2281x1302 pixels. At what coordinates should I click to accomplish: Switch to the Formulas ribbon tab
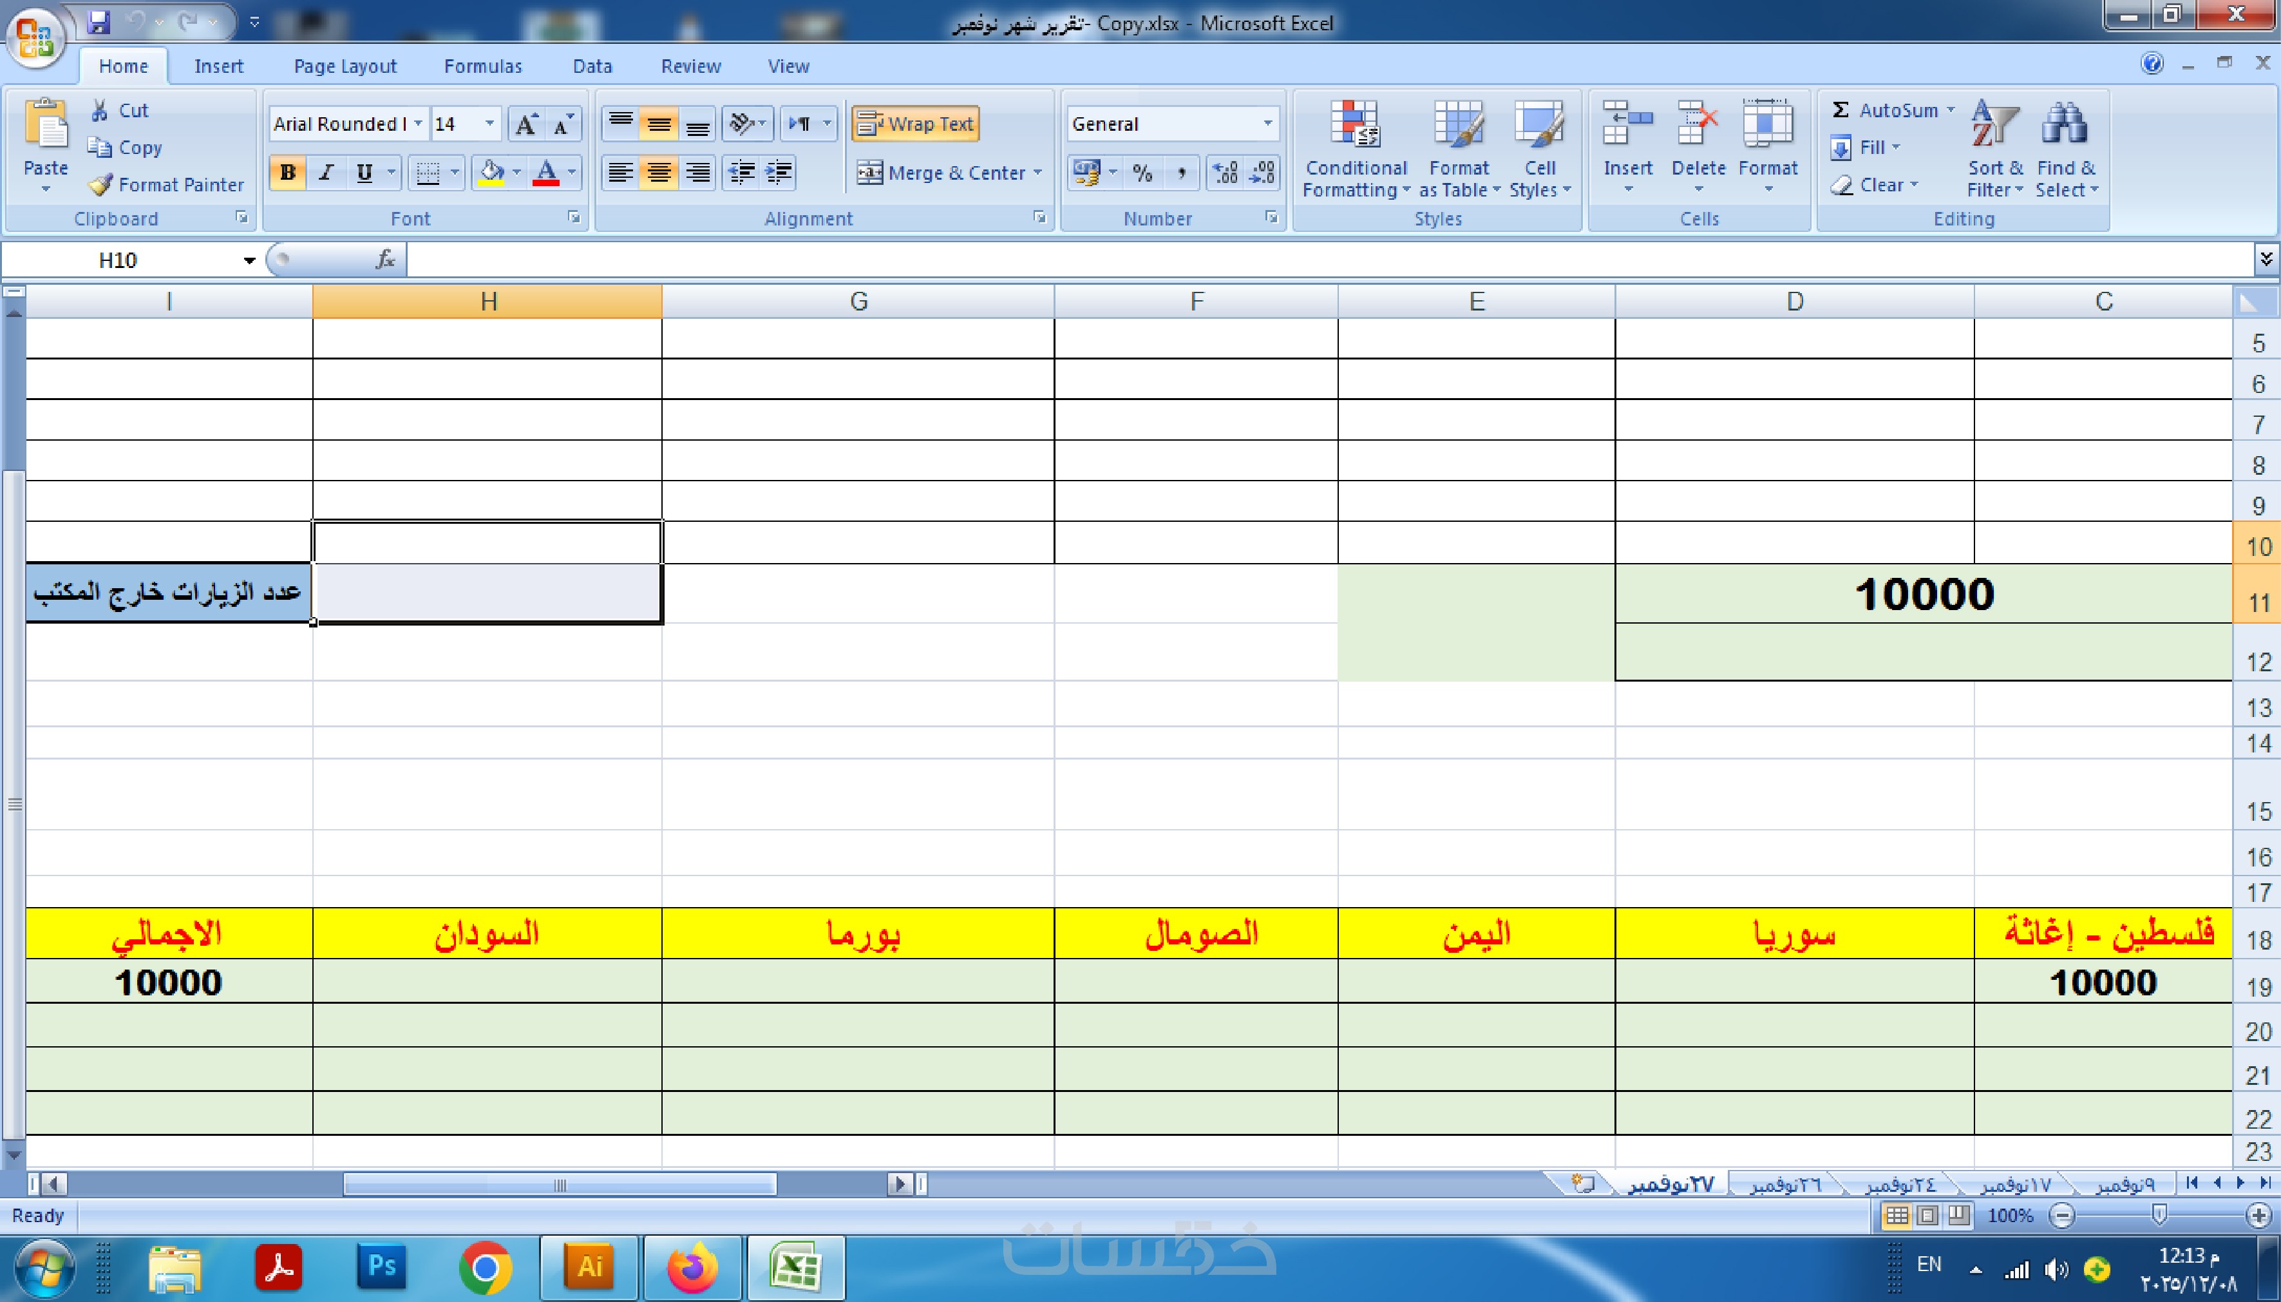click(x=482, y=66)
